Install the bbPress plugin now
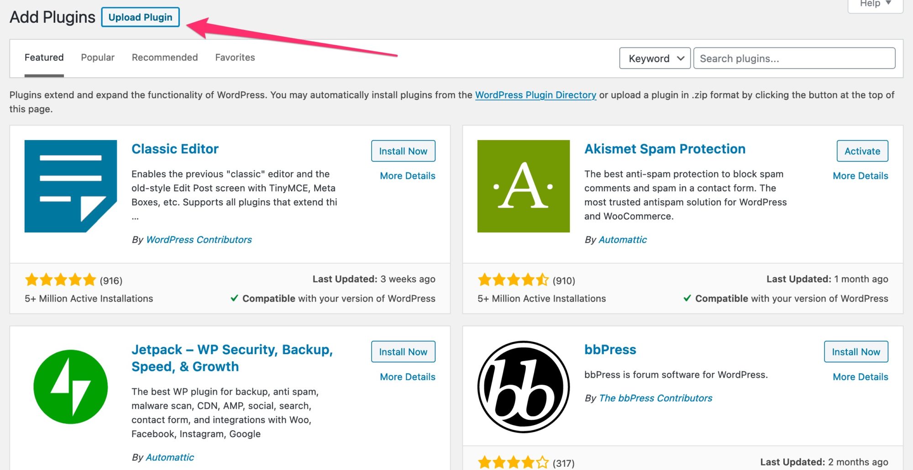 (x=856, y=352)
